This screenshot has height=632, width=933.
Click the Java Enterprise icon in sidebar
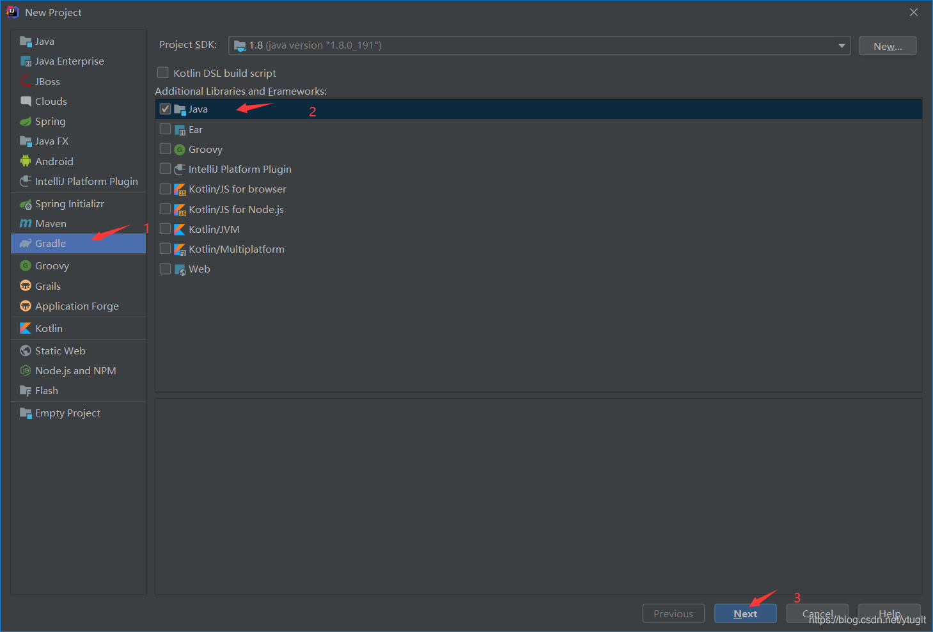[26, 61]
